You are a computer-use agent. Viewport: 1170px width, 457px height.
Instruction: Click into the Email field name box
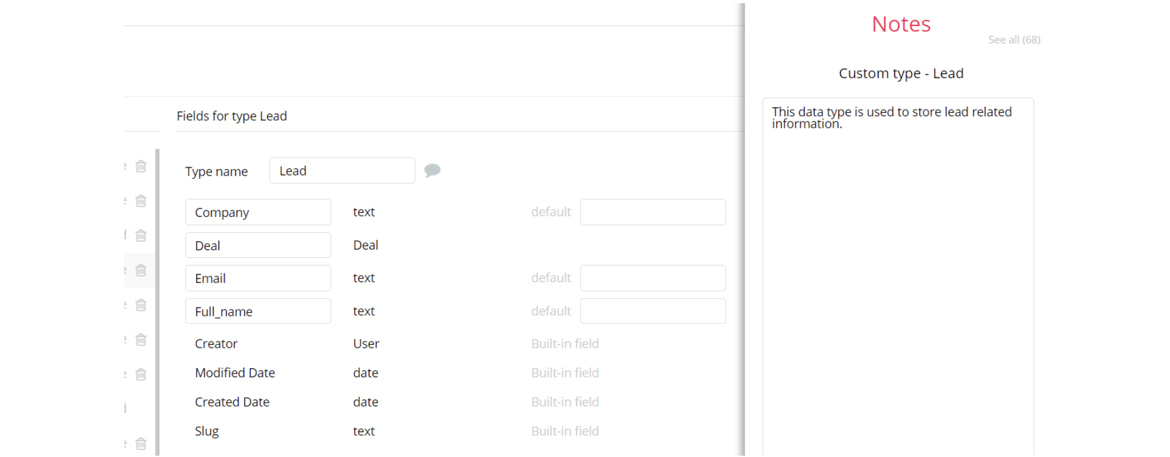[258, 278]
